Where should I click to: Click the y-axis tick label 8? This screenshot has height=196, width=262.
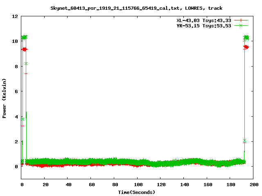pos(16,67)
